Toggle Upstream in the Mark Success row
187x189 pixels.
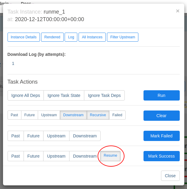56,156
